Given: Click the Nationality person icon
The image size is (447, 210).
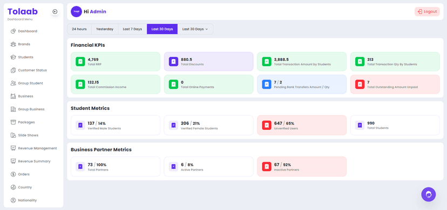Looking at the screenshot, I should point(13,200).
